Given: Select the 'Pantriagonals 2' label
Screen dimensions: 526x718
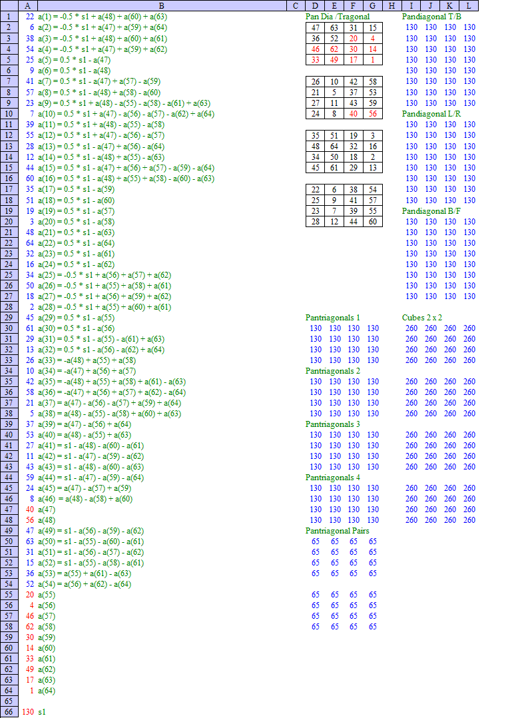Looking at the screenshot, I should point(333,371).
